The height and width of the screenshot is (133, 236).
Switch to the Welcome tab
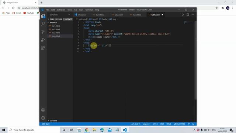(x=81, y=15)
